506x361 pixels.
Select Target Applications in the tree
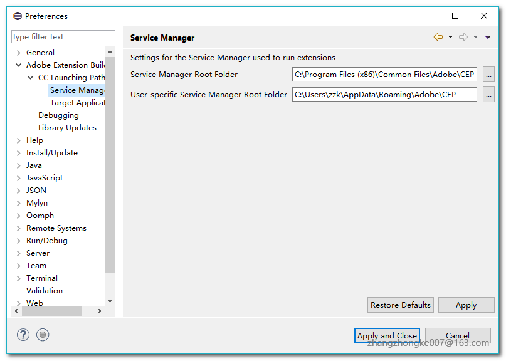pos(77,103)
